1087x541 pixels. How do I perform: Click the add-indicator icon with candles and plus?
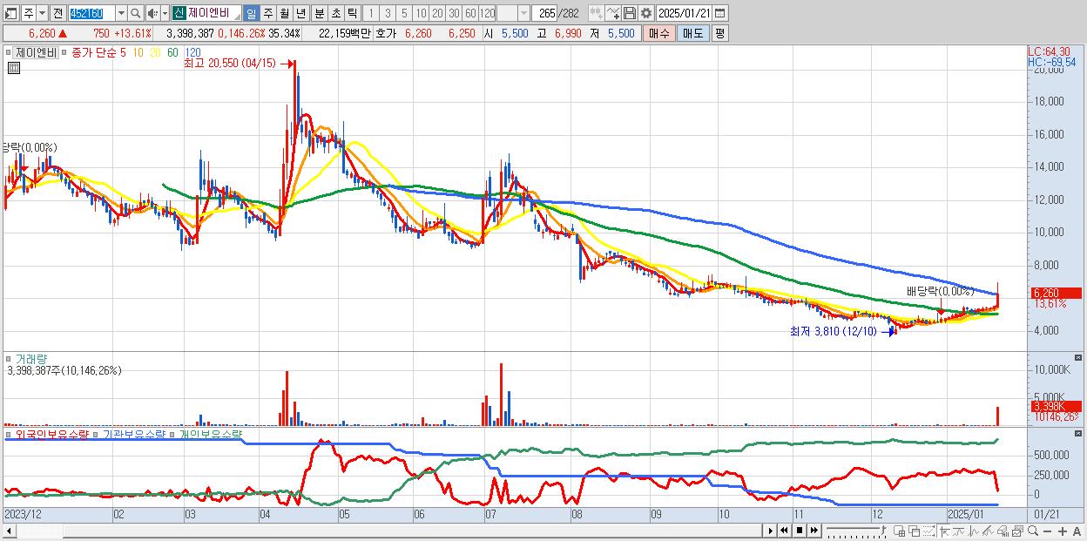[x=596, y=13]
